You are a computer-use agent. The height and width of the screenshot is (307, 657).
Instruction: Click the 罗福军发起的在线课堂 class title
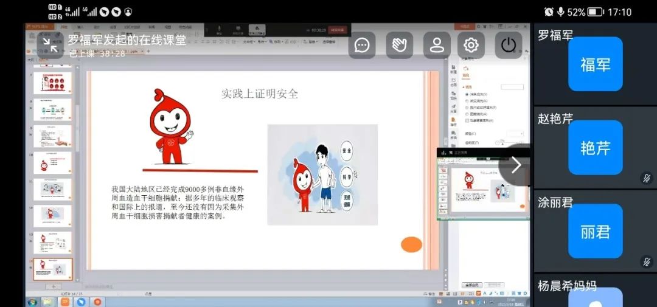(x=127, y=40)
